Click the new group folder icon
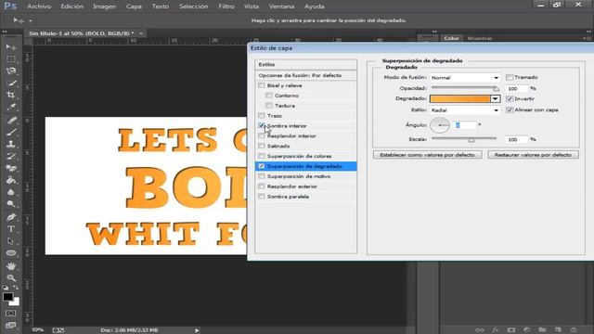This screenshot has height=334, width=594. [x=542, y=330]
